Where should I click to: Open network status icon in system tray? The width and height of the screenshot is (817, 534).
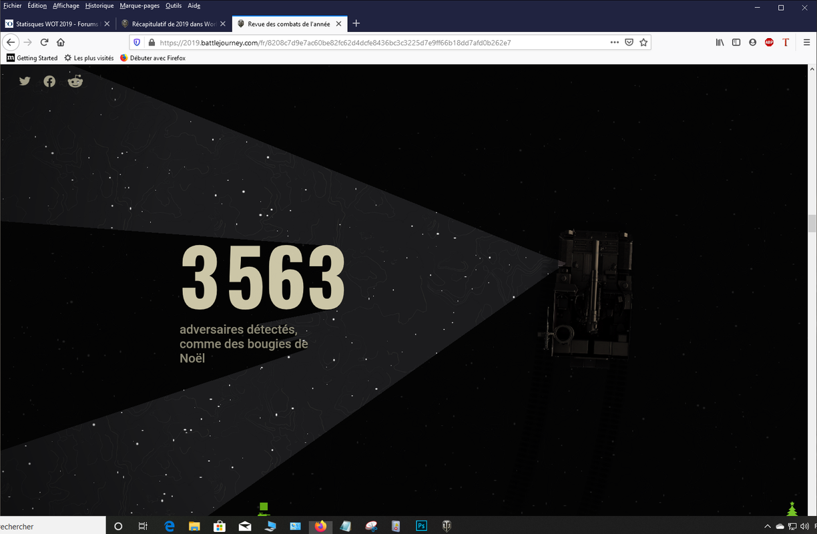(x=792, y=527)
